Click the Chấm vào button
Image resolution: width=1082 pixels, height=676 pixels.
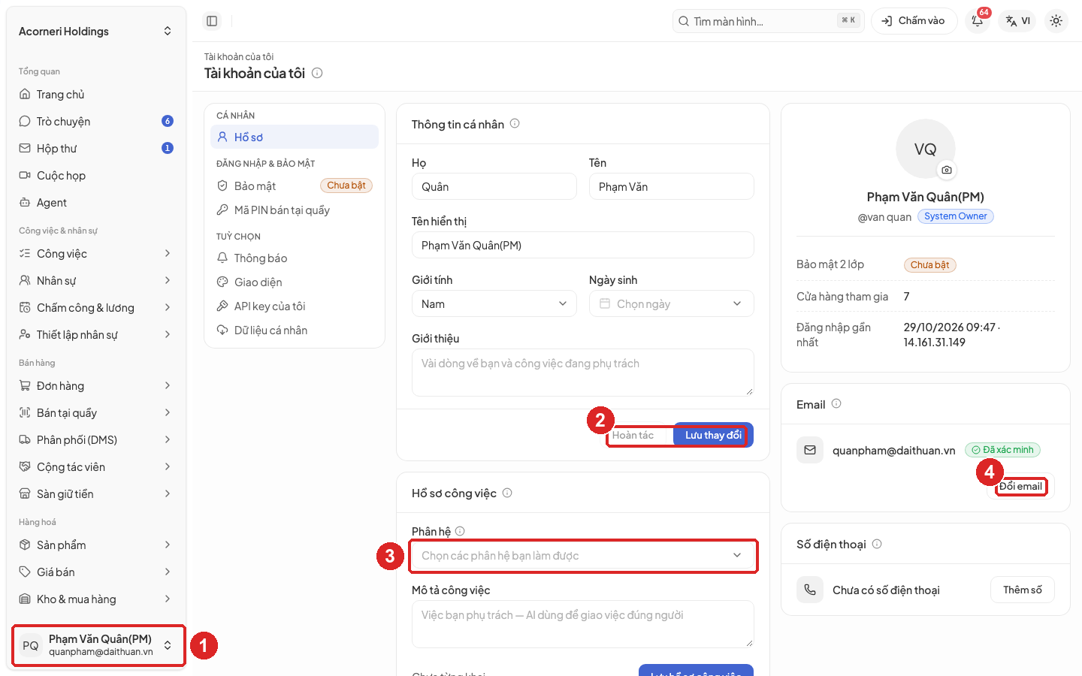pyautogui.click(x=914, y=21)
